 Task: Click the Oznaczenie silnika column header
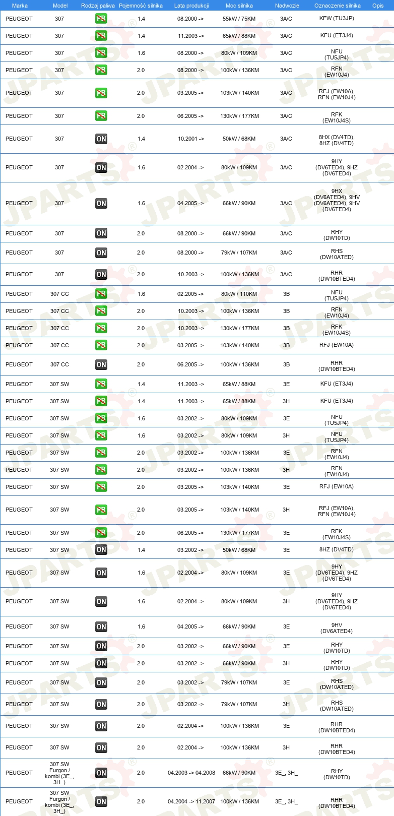point(338,6)
